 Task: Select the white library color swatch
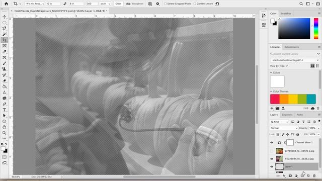[277, 81]
